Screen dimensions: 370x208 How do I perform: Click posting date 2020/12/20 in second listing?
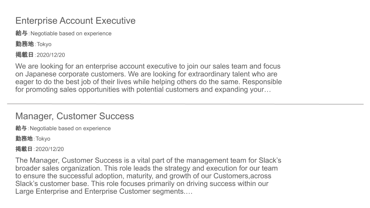coord(50,149)
